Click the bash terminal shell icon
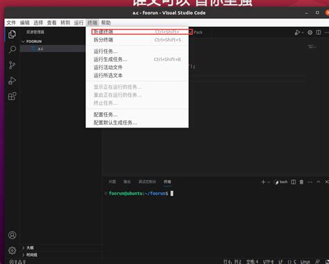329x264 pixels. click(276, 182)
